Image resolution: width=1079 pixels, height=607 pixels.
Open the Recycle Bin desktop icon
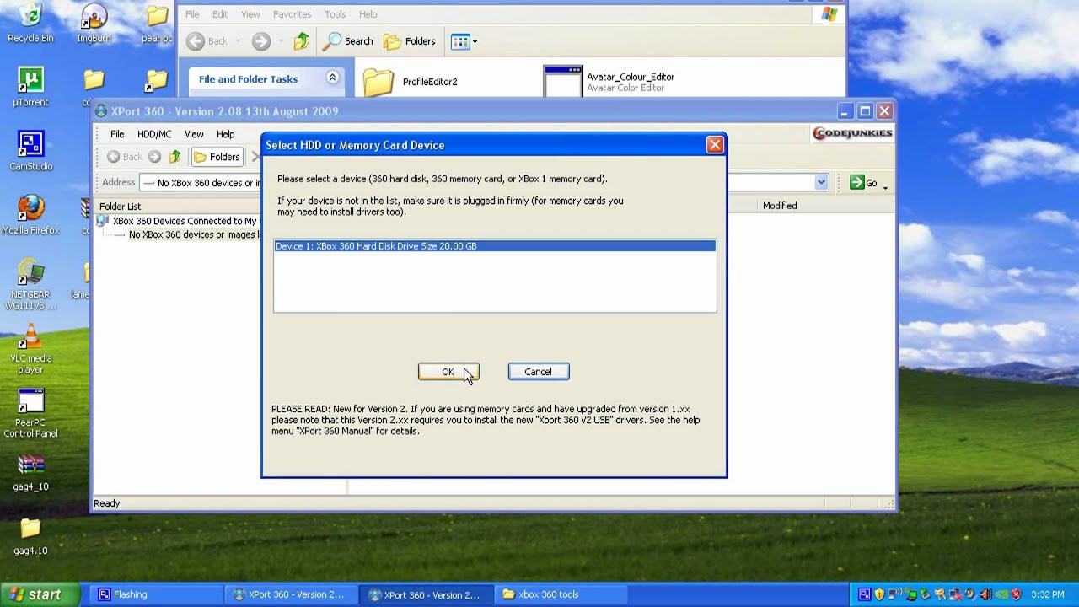(x=30, y=23)
